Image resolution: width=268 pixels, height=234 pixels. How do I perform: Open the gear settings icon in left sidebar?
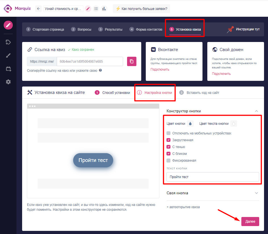point(8,82)
